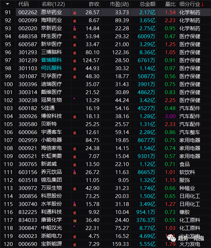Image resolution: width=211 pixels, height=248 pixels.
Task: Click the R marker beside 新诺威
Action: point(75,165)
